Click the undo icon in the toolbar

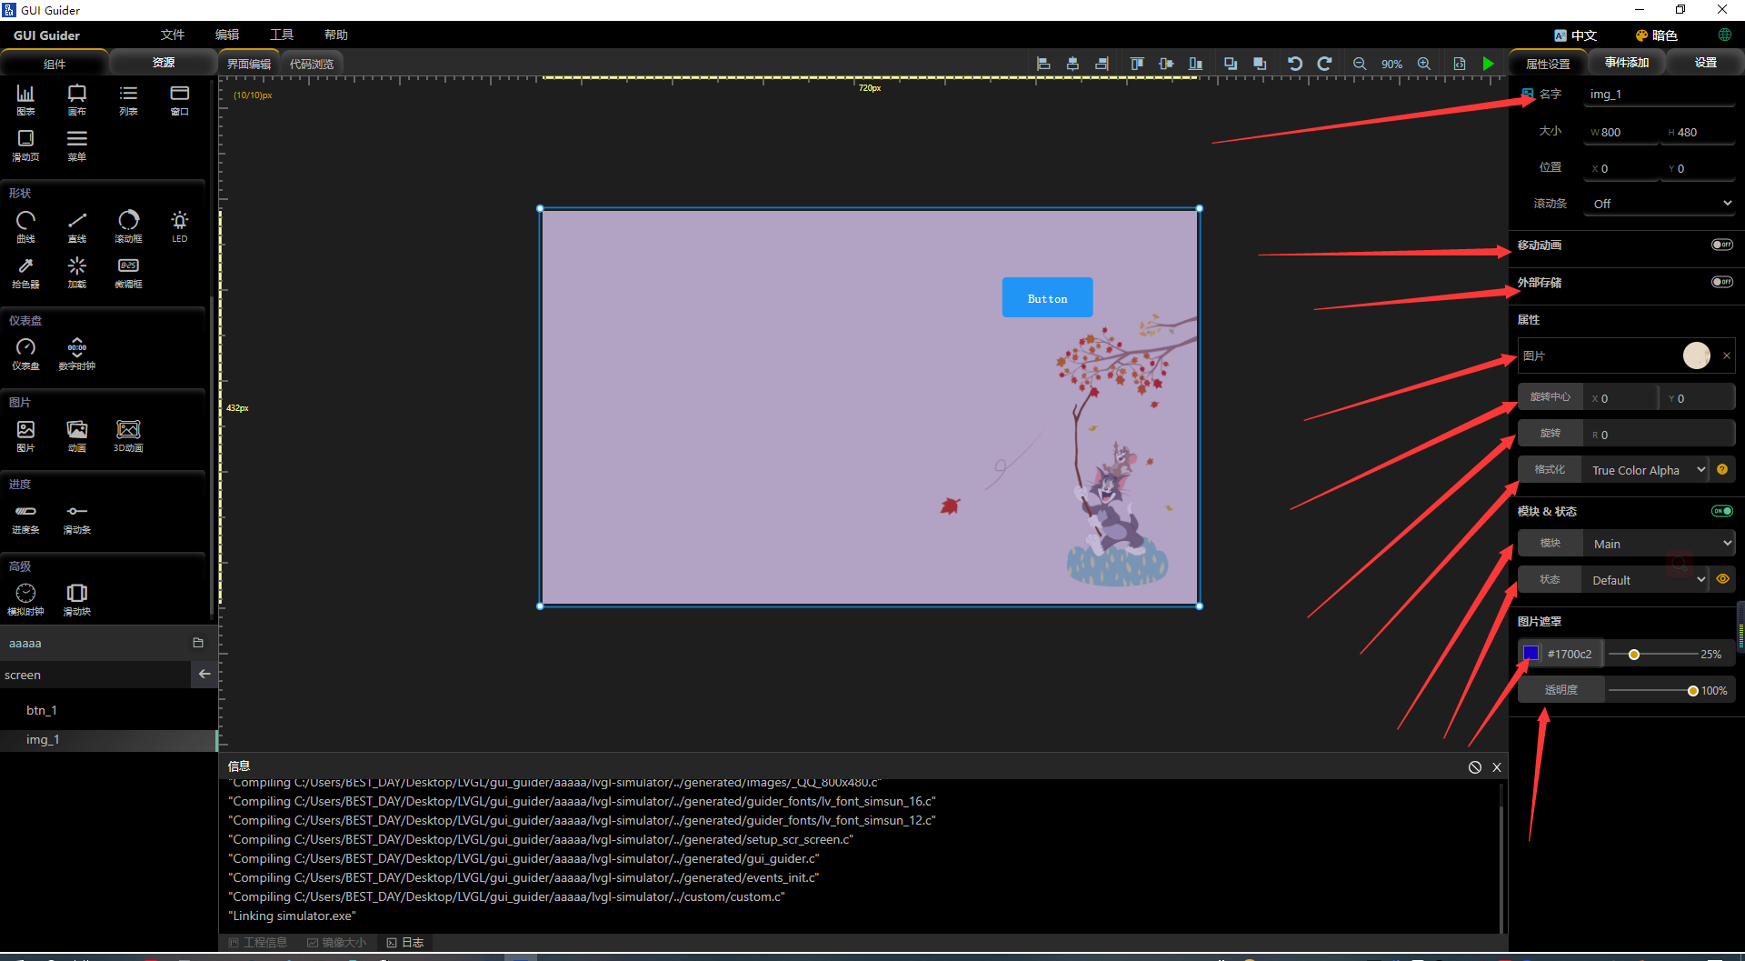coord(1294,64)
